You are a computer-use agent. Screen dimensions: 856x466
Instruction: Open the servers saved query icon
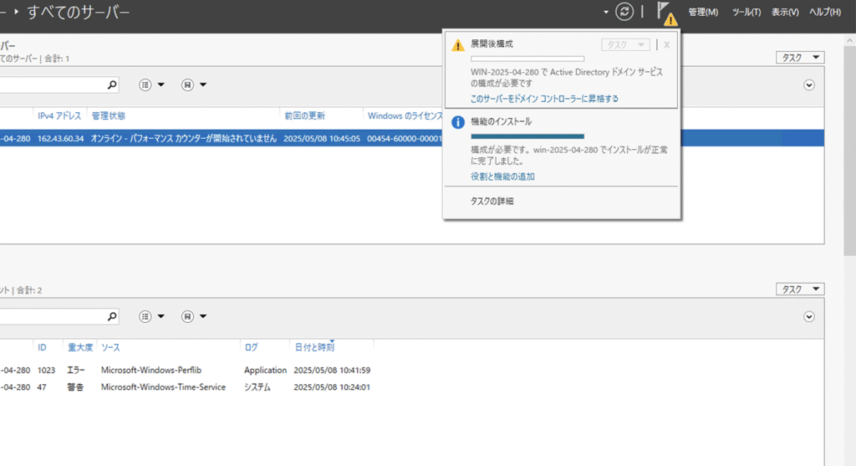coord(187,84)
